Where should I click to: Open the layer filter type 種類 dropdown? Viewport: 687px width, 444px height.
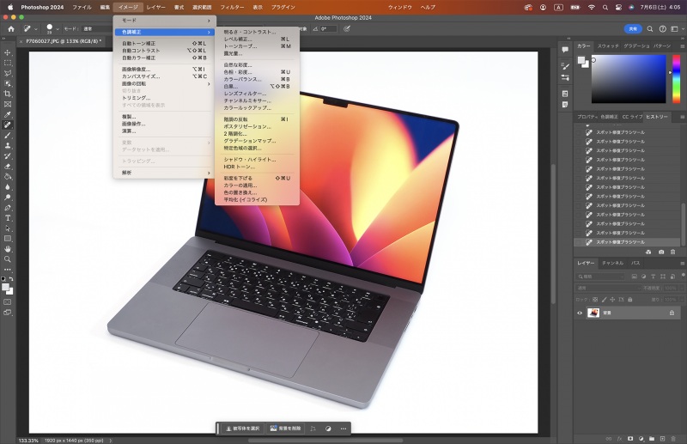pos(599,277)
